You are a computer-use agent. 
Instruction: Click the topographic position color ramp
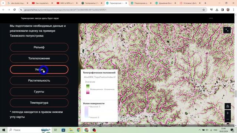88,89
